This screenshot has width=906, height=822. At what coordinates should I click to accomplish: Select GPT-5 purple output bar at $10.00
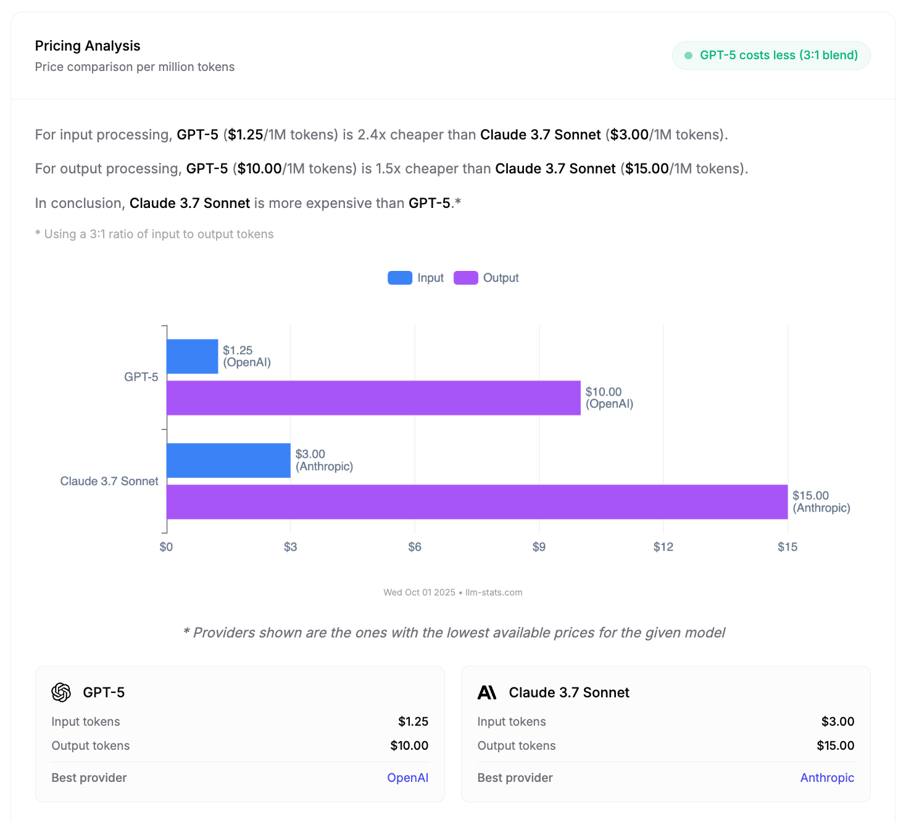coord(373,398)
